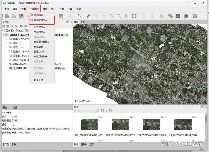The image size is (209, 152).
Task: Open the 工作流程 menu
Action: [34, 9]
